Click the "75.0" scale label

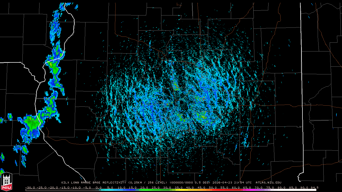(270, 187)
